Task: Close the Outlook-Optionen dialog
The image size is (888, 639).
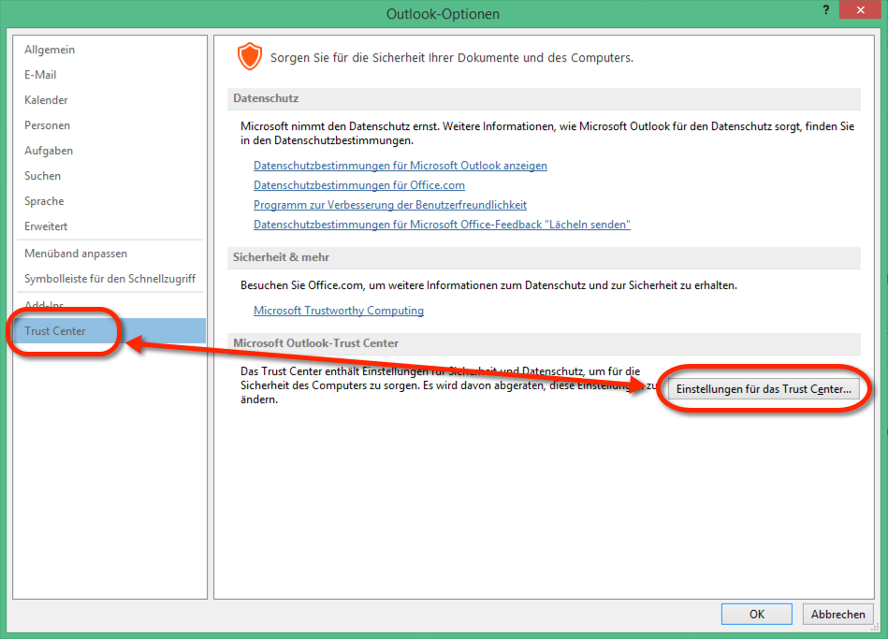Action: point(860,10)
